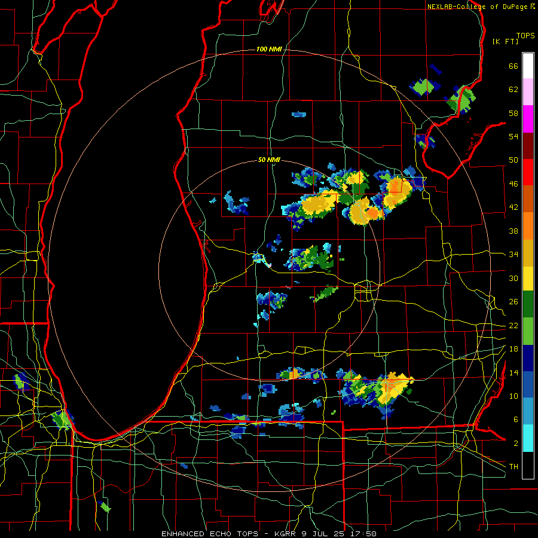
Task: Click the 46 legend scale label
Action: 513,184
